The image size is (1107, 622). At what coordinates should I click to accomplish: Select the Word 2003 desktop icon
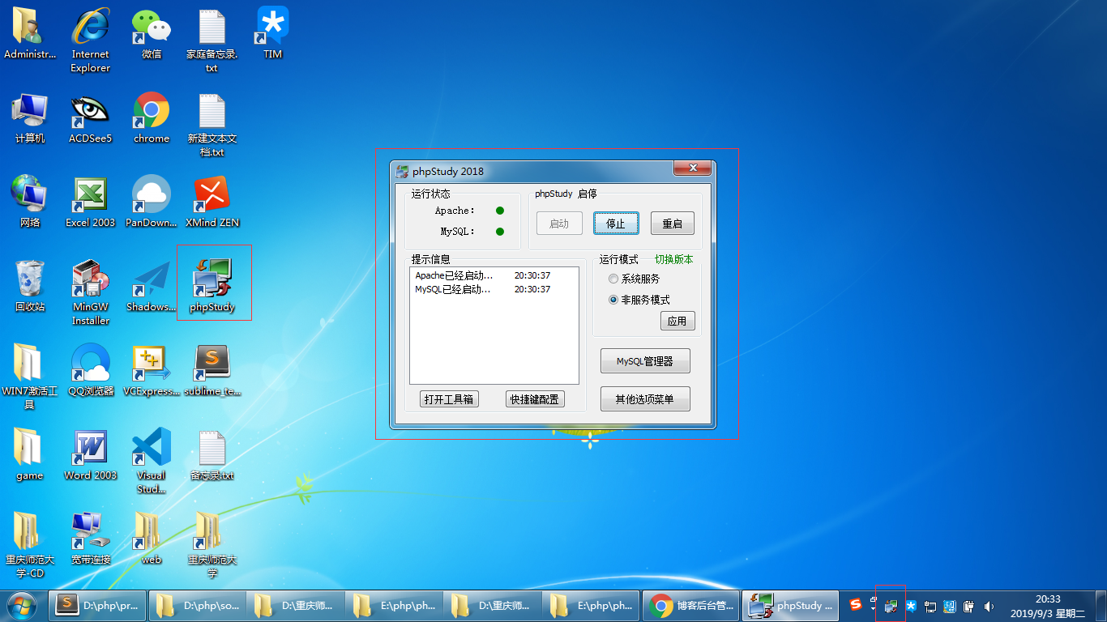tap(90, 454)
